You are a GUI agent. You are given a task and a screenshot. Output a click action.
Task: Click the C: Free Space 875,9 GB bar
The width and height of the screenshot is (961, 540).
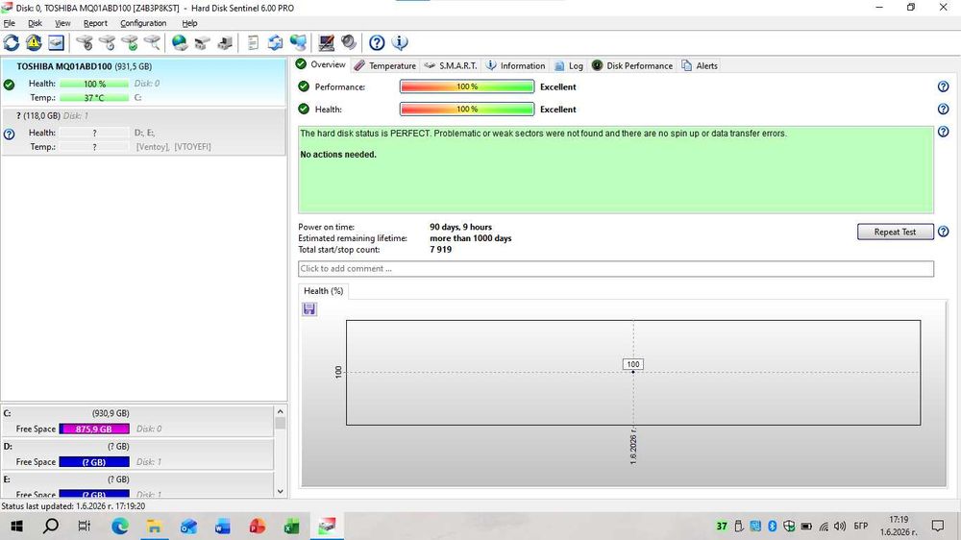[94, 430]
